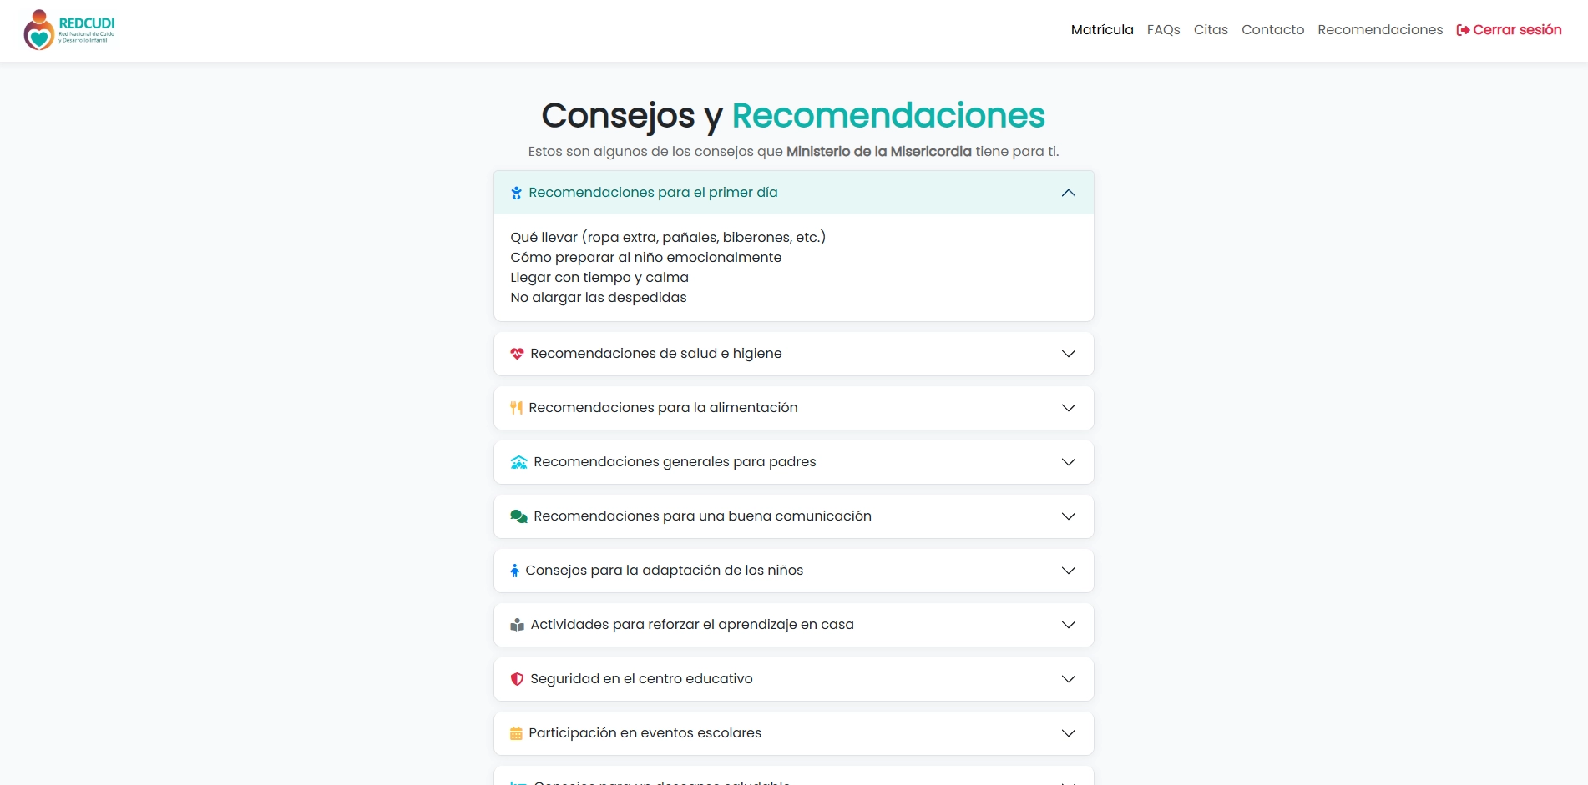Image resolution: width=1588 pixels, height=785 pixels.
Task: Click the utensils icon for alimentación
Action: click(x=516, y=408)
